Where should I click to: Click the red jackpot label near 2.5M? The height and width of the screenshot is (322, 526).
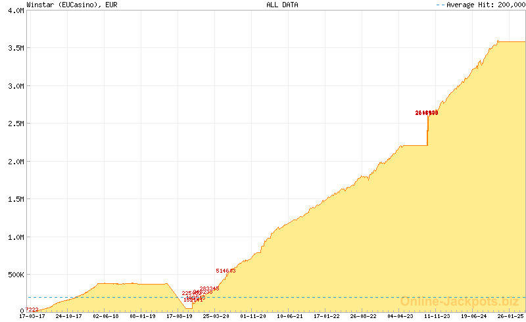coord(426,113)
